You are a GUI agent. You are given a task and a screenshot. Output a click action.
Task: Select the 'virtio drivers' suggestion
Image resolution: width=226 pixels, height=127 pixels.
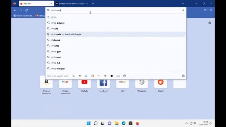point(116,23)
